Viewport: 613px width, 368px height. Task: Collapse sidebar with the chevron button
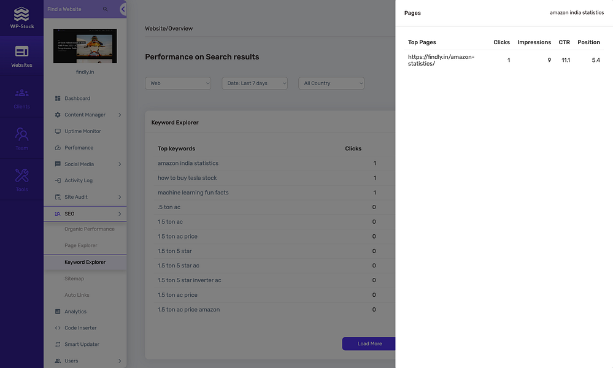tap(123, 9)
